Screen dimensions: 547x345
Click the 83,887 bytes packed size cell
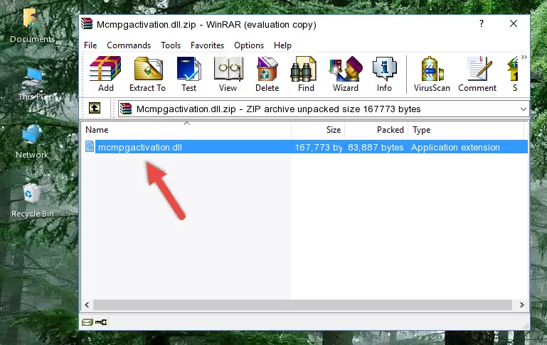(376, 147)
